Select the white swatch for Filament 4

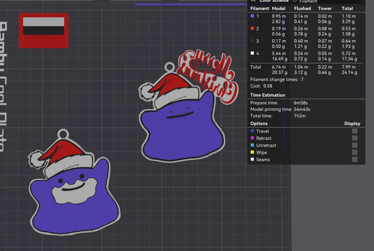(253, 53)
